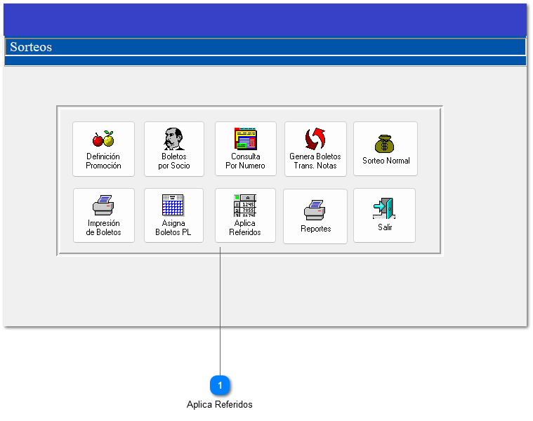This screenshot has width=533, height=421.
Task: Click the blue callout marker numbered 1
Action: click(220, 385)
